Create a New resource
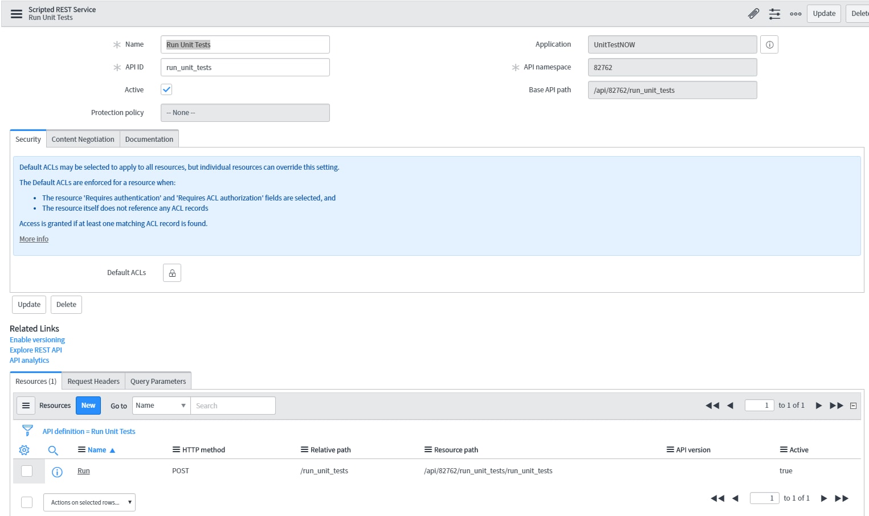This screenshot has width=869, height=516. (88, 406)
